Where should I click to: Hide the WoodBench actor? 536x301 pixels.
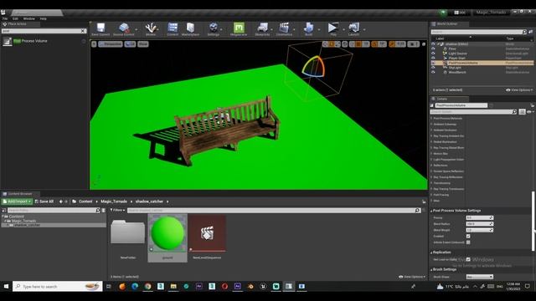tap(433, 73)
